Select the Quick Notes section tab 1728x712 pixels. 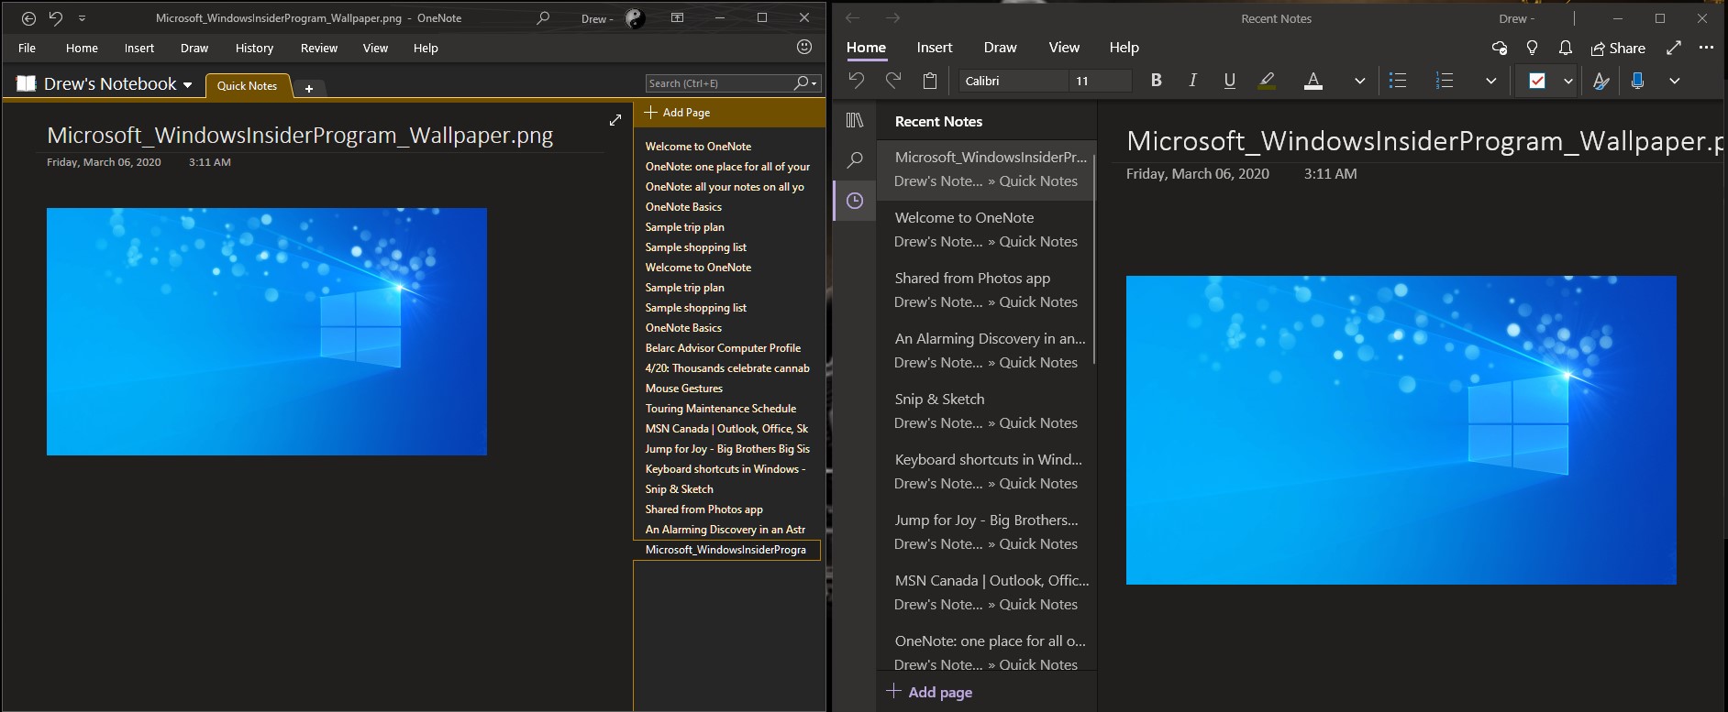pyautogui.click(x=247, y=86)
